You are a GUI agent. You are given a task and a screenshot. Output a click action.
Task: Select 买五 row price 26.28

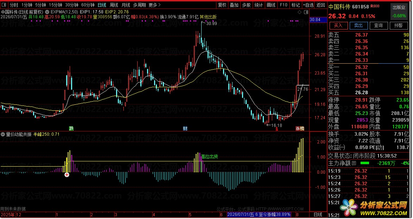pos(361,92)
